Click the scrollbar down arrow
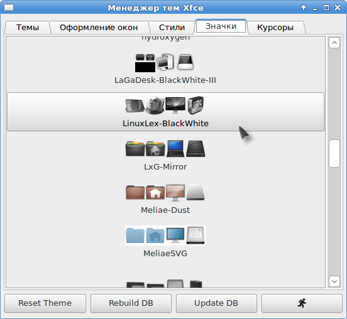 tap(334, 281)
